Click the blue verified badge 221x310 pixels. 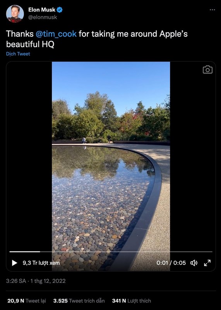[x=60, y=10]
